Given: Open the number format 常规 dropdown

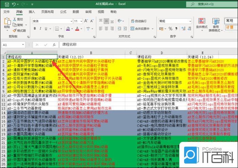Looking at the screenshot, I should pyautogui.click(x=190, y=21).
